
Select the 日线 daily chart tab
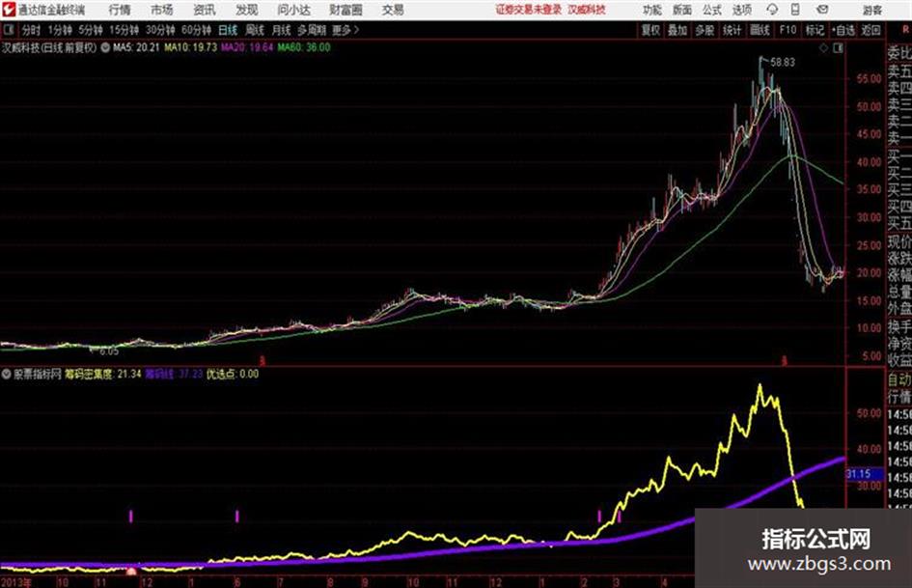[228, 30]
